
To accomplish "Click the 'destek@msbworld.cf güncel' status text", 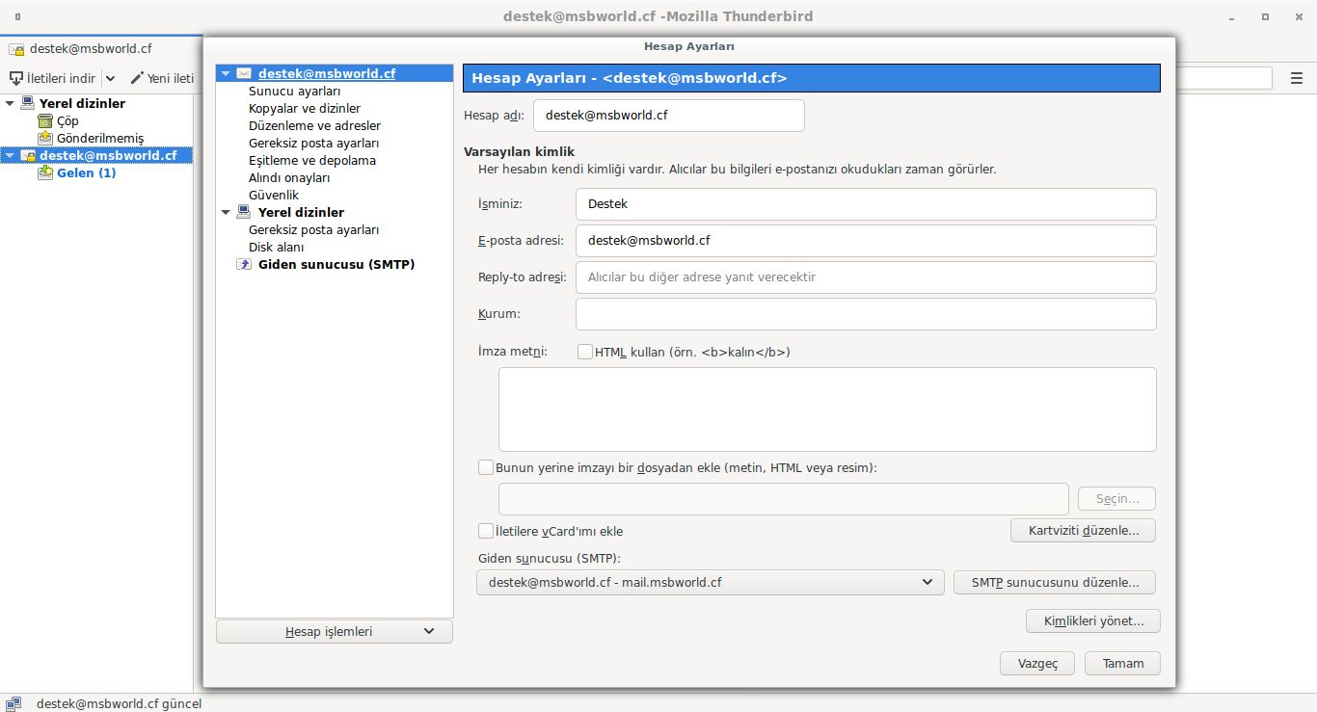I will tap(119, 703).
